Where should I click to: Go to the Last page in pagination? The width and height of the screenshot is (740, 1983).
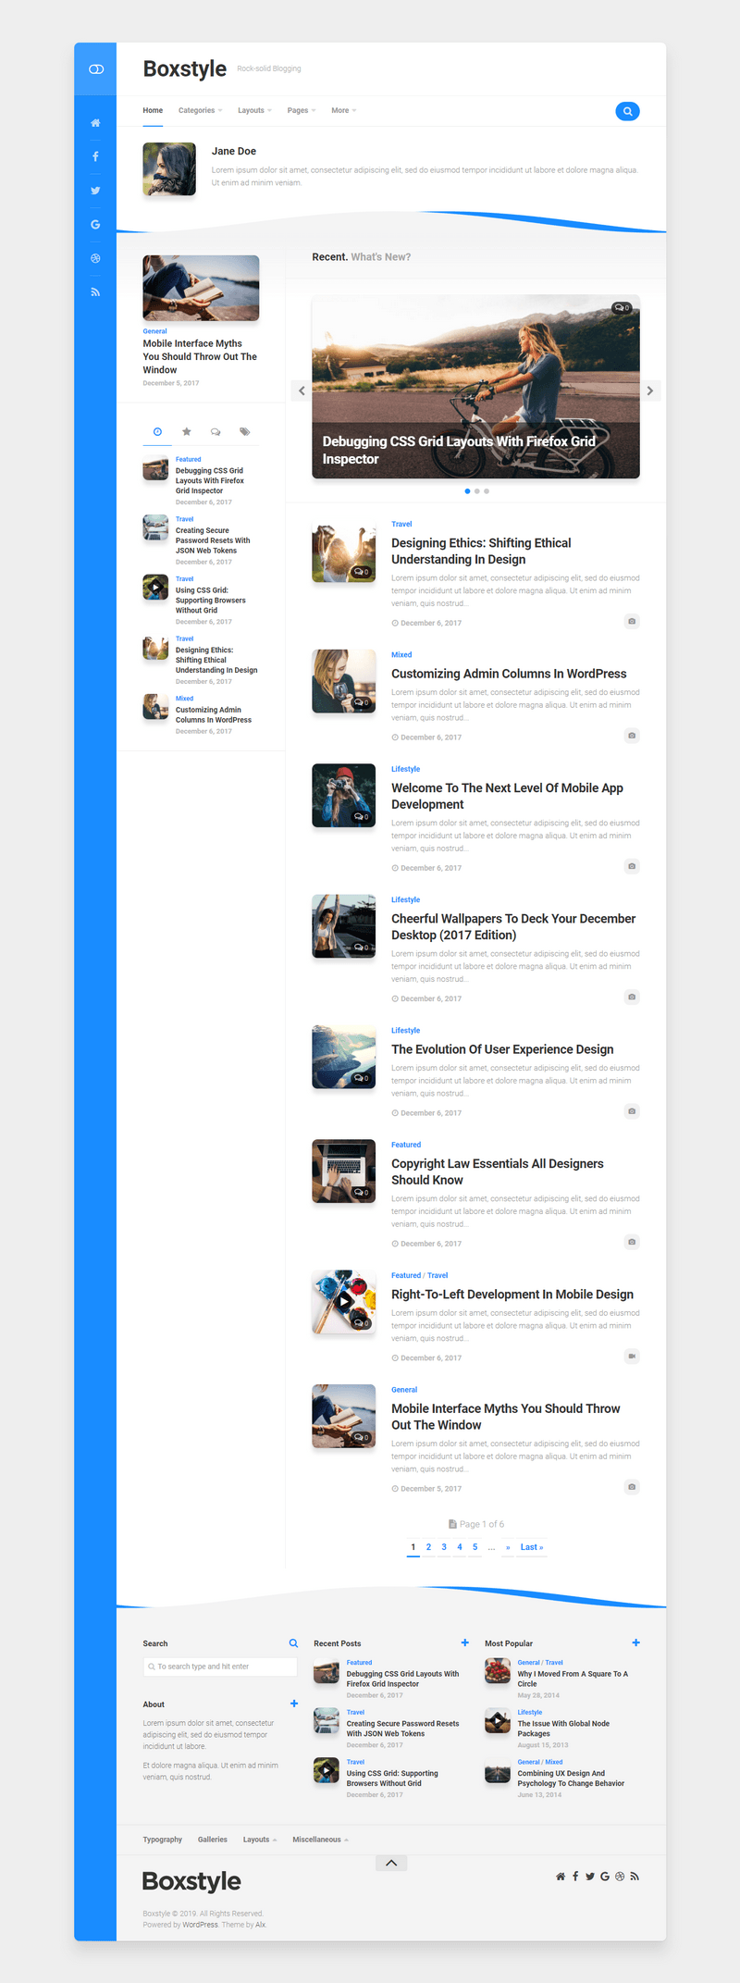tap(531, 1547)
